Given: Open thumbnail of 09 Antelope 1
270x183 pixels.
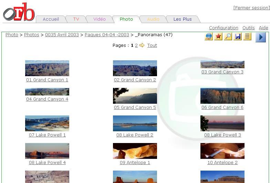Looking at the screenshot, I should (135, 151).
